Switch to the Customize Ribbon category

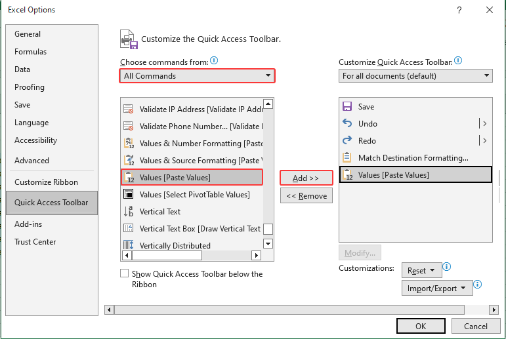(x=46, y=182)
